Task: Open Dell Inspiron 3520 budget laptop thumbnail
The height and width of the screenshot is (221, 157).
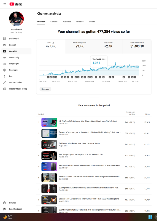Action: [49, 156]
